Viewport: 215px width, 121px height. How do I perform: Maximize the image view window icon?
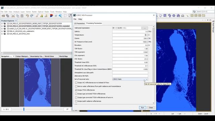[210, 20]
